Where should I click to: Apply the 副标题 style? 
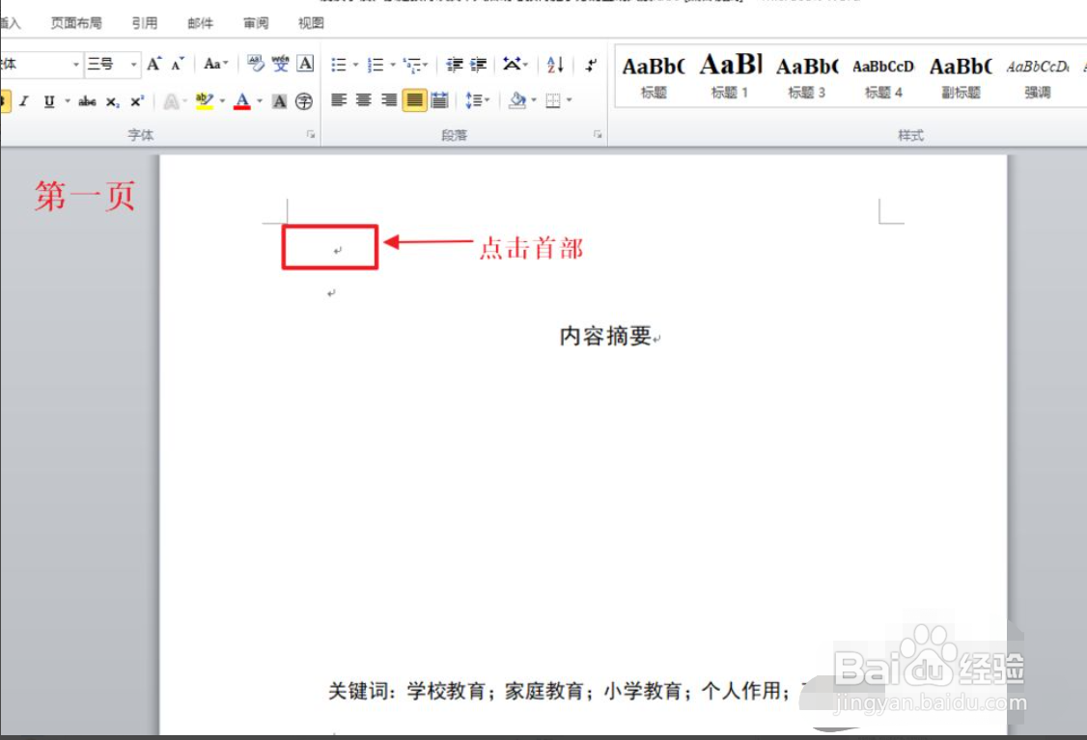[961, 77]
